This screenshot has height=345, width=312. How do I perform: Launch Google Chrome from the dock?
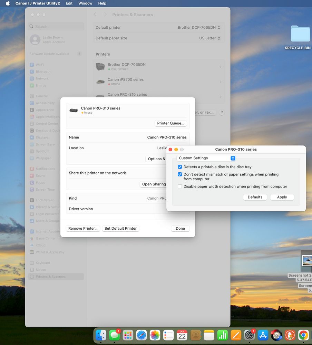pyautogui.click(x=303, y=335)
